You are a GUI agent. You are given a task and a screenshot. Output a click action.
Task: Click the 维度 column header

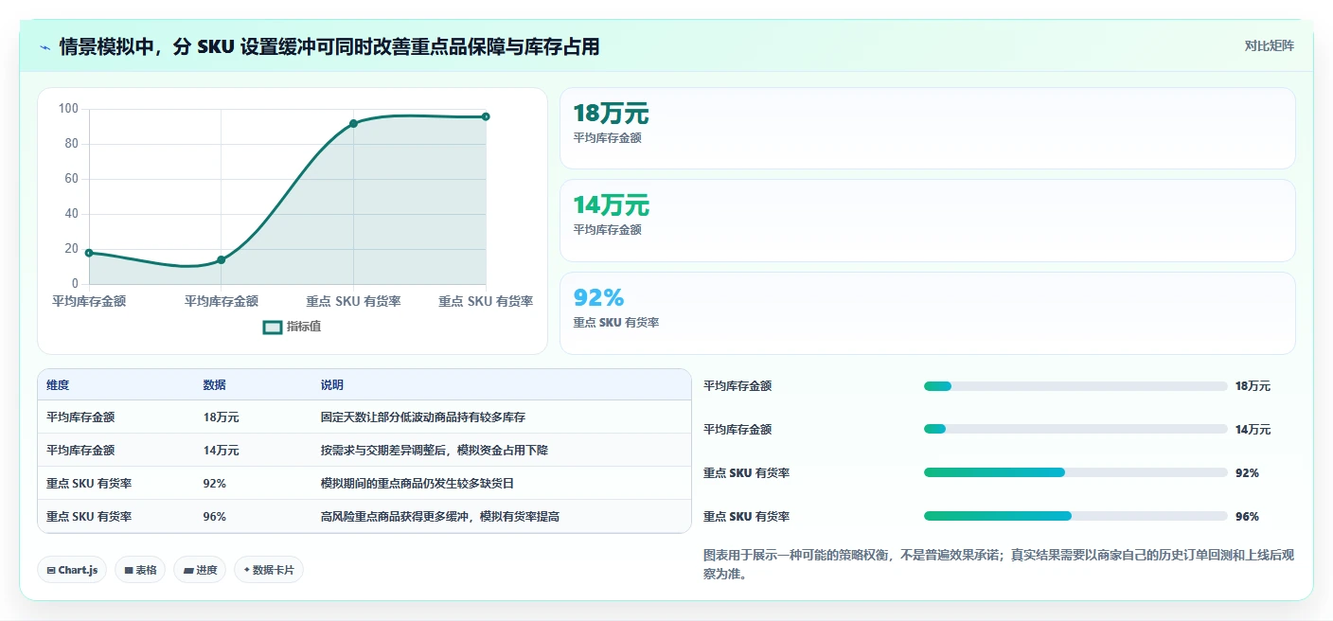tap(58, 385)
